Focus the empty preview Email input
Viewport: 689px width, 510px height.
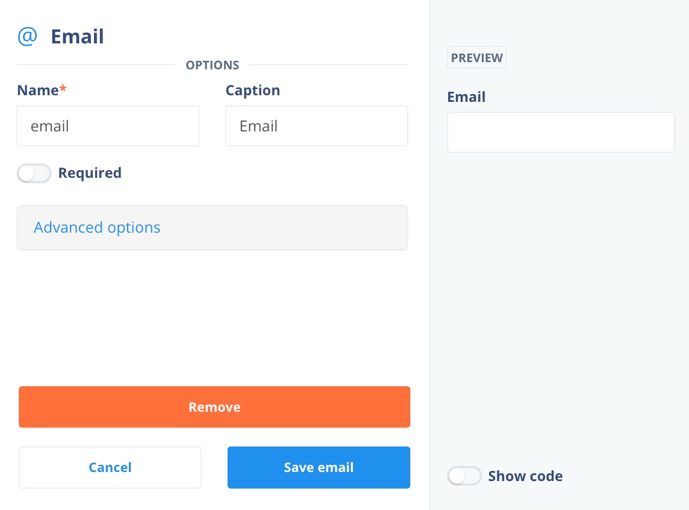click(x=561, y=133)
